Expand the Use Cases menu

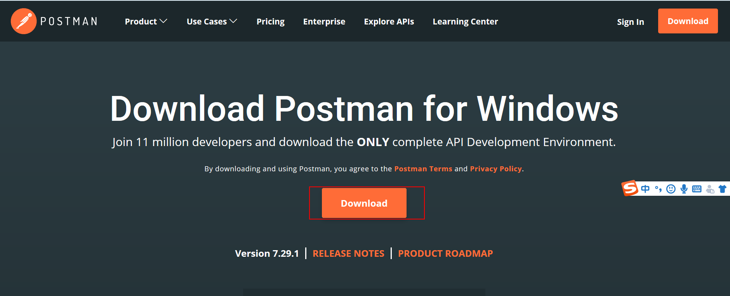tap(212, 21)
